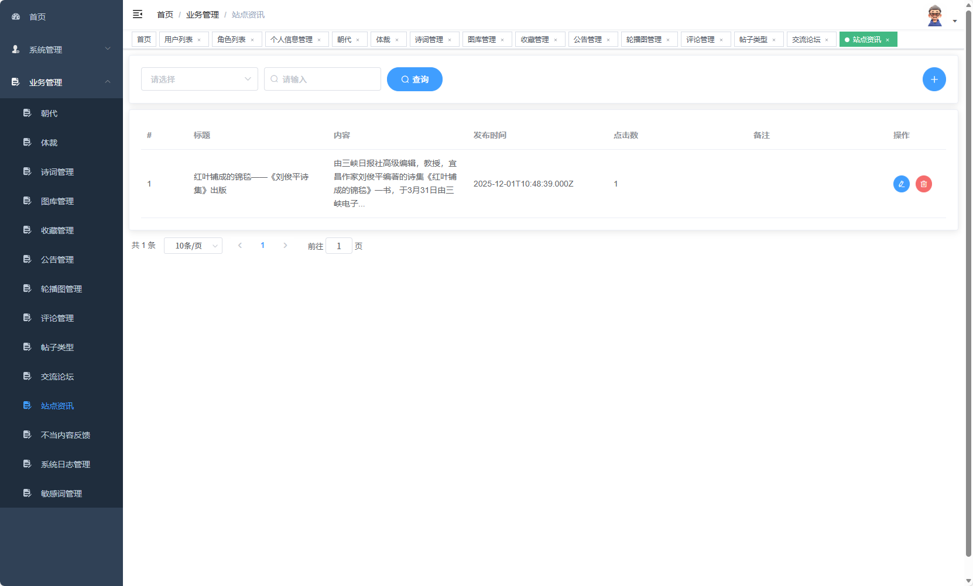This screenshot has width=973, height=586.
Task: Click the dashboard icon next to 首页
Action: pos(15,16)
